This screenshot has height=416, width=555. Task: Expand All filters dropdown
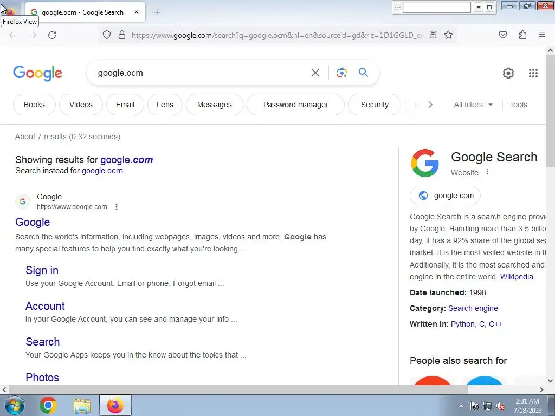pyautogui.click(x=473, y=105)
